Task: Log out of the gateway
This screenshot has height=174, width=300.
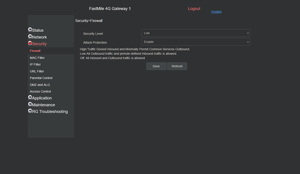Action: [x=194, y=9]
